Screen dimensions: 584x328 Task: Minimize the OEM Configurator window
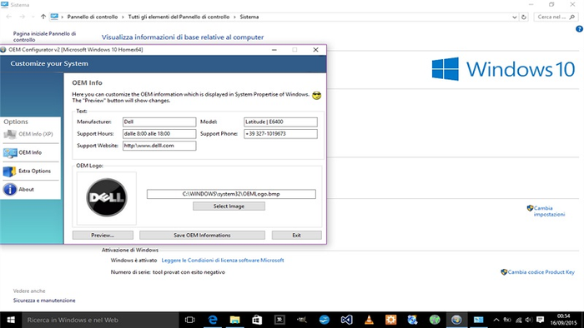274,50
